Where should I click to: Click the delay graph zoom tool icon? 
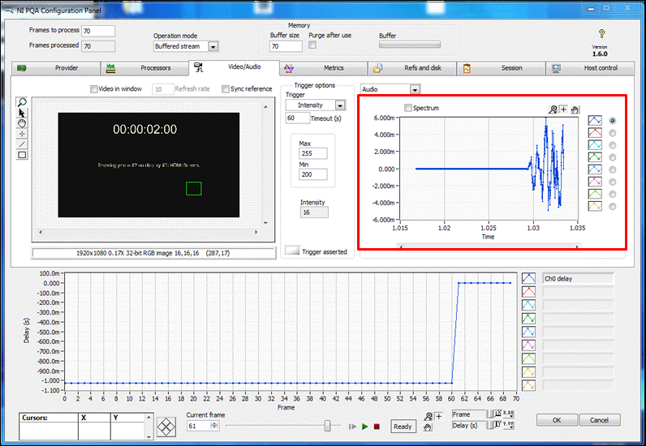pos(429,416)
